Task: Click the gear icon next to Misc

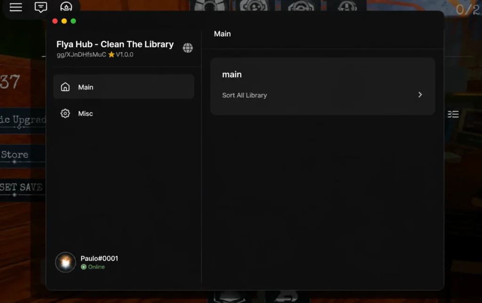Action: pyautogui.click(x=65, y=113)
